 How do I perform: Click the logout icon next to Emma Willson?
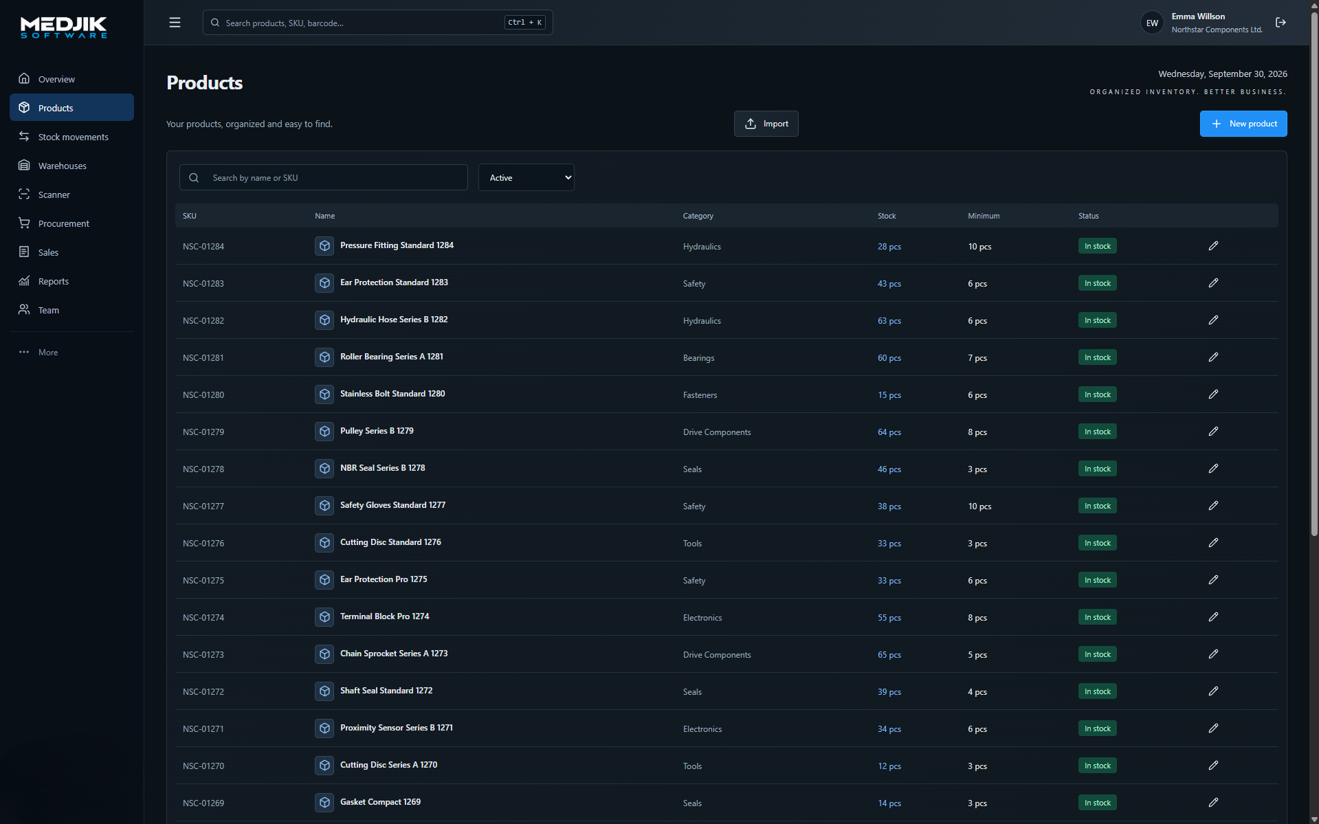tap(1281, 23)
